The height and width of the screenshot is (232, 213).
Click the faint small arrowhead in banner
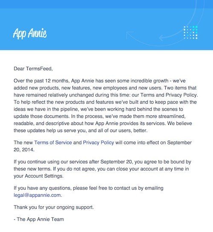coord(130,34)
